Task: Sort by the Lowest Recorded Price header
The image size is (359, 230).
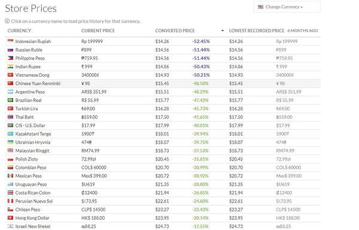Action: tap(257, 31)
